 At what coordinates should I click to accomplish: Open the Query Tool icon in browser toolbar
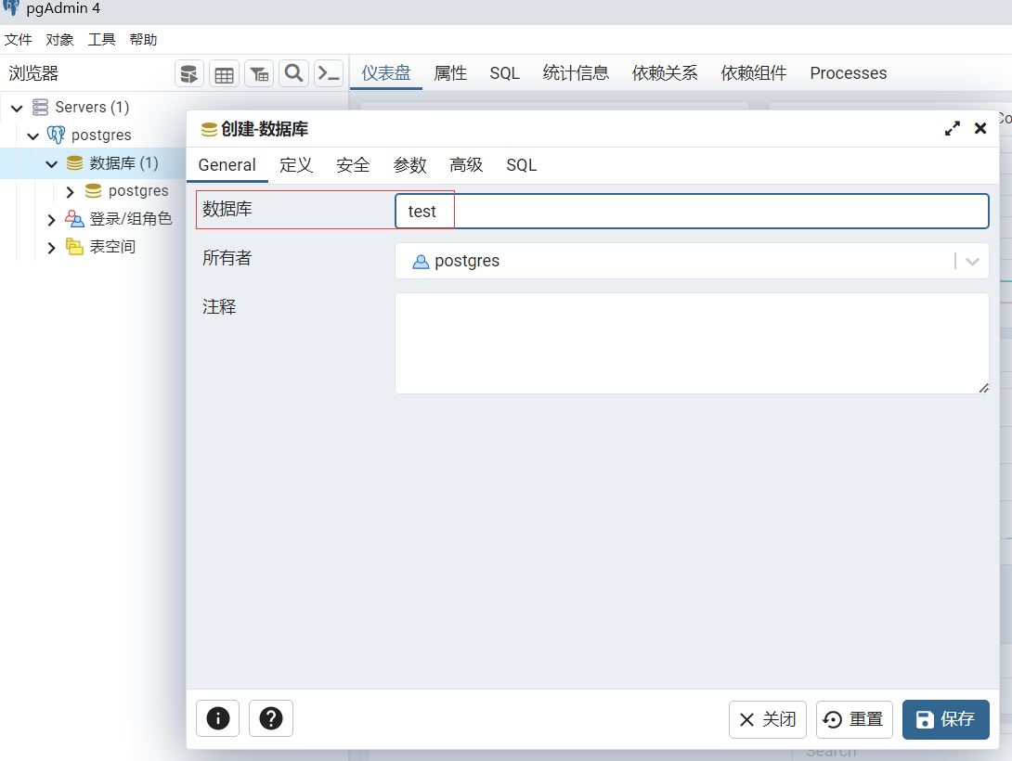tap(189, 73)
